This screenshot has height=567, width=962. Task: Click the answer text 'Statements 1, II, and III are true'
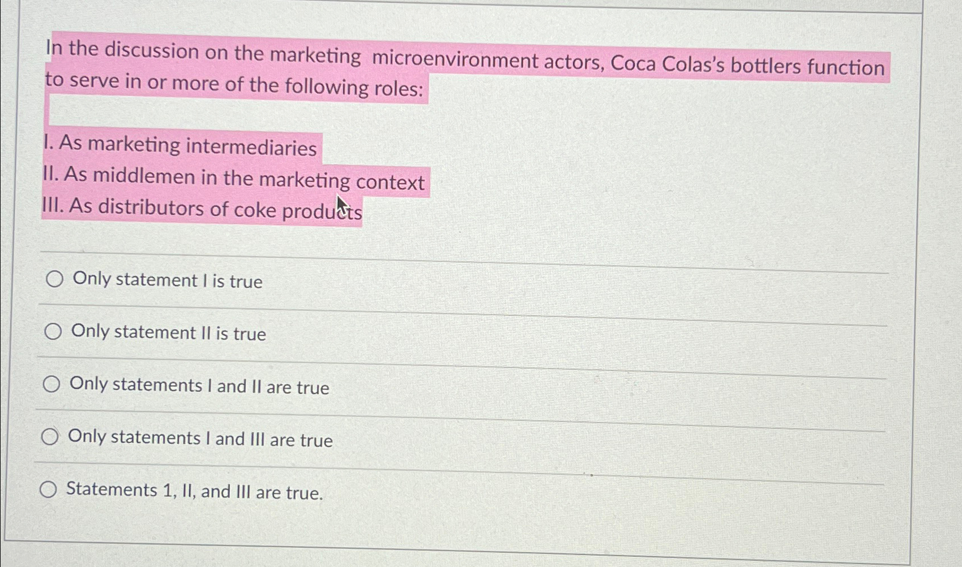pyautogui.click(x=194, y=492)
